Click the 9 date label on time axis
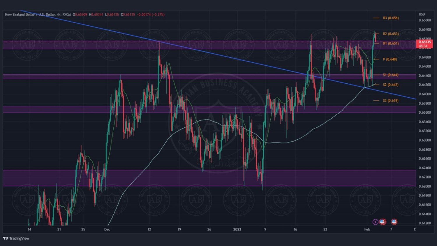 [x=265, y=229]
